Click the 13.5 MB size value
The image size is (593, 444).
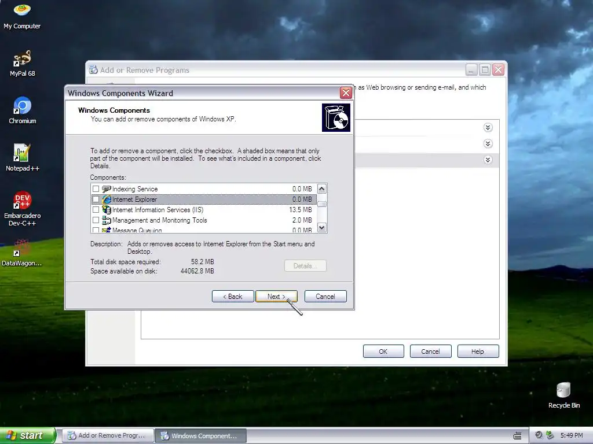pyautogui.click(x=301, y=209)
